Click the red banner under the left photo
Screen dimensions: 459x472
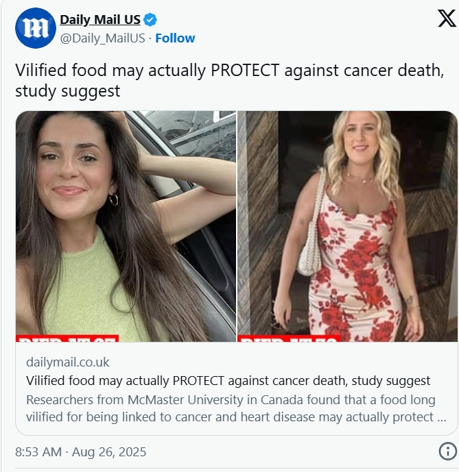pos(67,338)
